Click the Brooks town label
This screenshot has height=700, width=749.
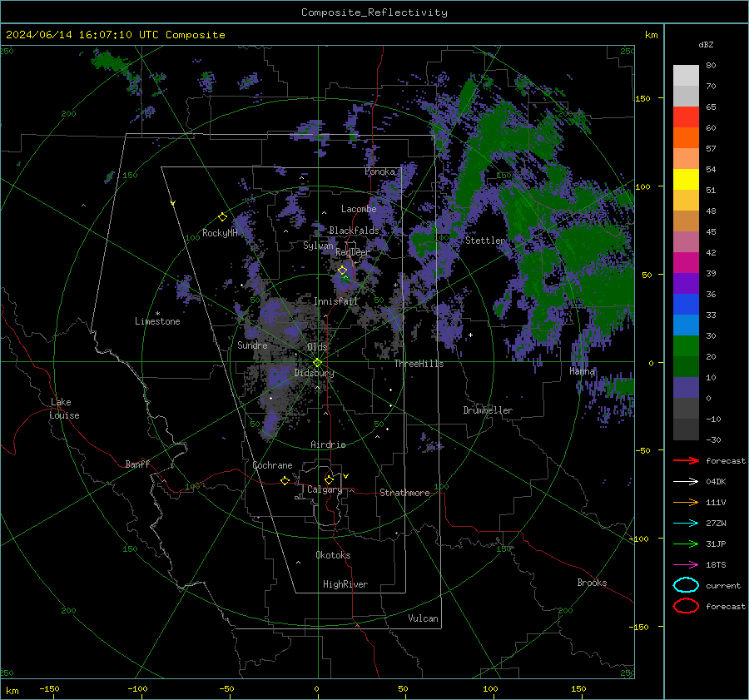(592, 583)
